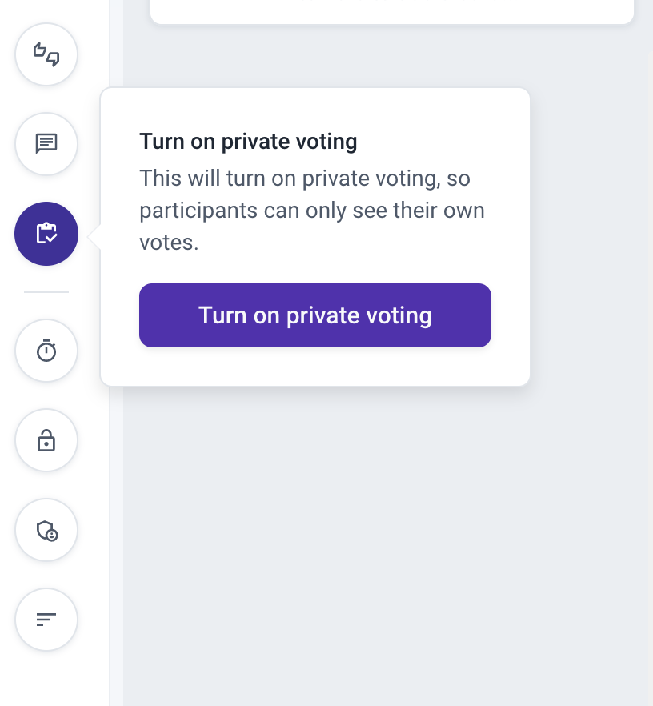Click the description line starting with This will
Image resolution: width=653 pixels, height=706 pixels.
(x=305, y=179)
